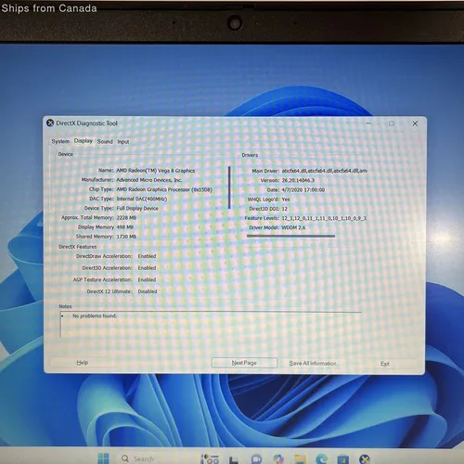Click 'AMD Radeon(TM) Vega 8 Graphics' name value

pyautogui.click(x=156, y=171)
